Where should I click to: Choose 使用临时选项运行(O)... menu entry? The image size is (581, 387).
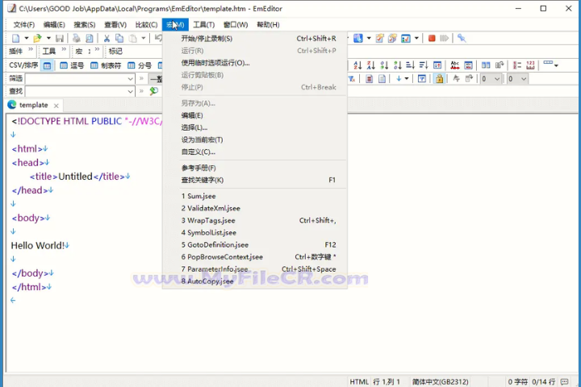click(255, 63)
